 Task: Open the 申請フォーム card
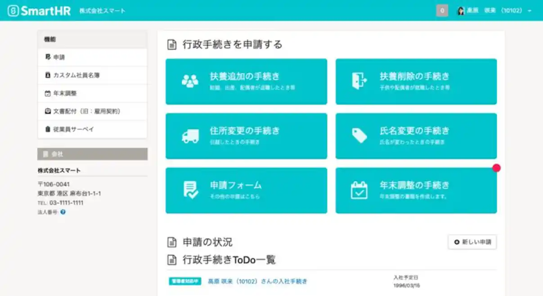pyautogui.click(x=247, y=190)
